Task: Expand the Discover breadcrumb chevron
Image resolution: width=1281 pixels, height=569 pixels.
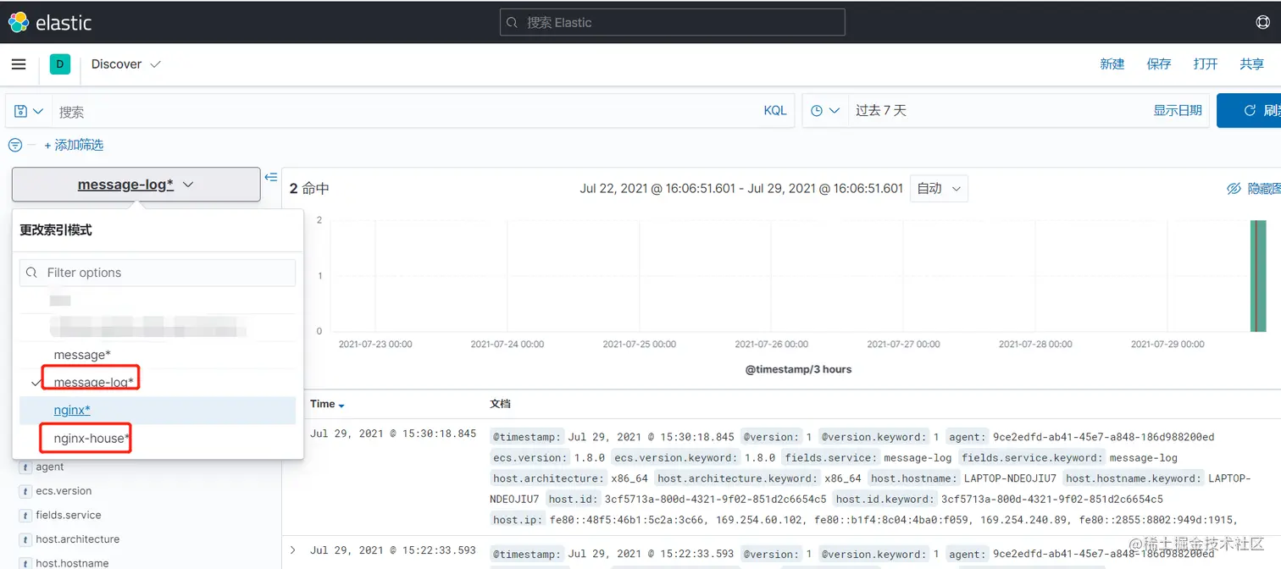Action: (155, 64)
